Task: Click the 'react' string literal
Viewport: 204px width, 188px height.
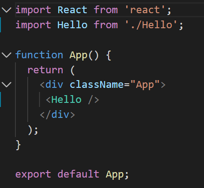Action: click(x=145, y=10)
